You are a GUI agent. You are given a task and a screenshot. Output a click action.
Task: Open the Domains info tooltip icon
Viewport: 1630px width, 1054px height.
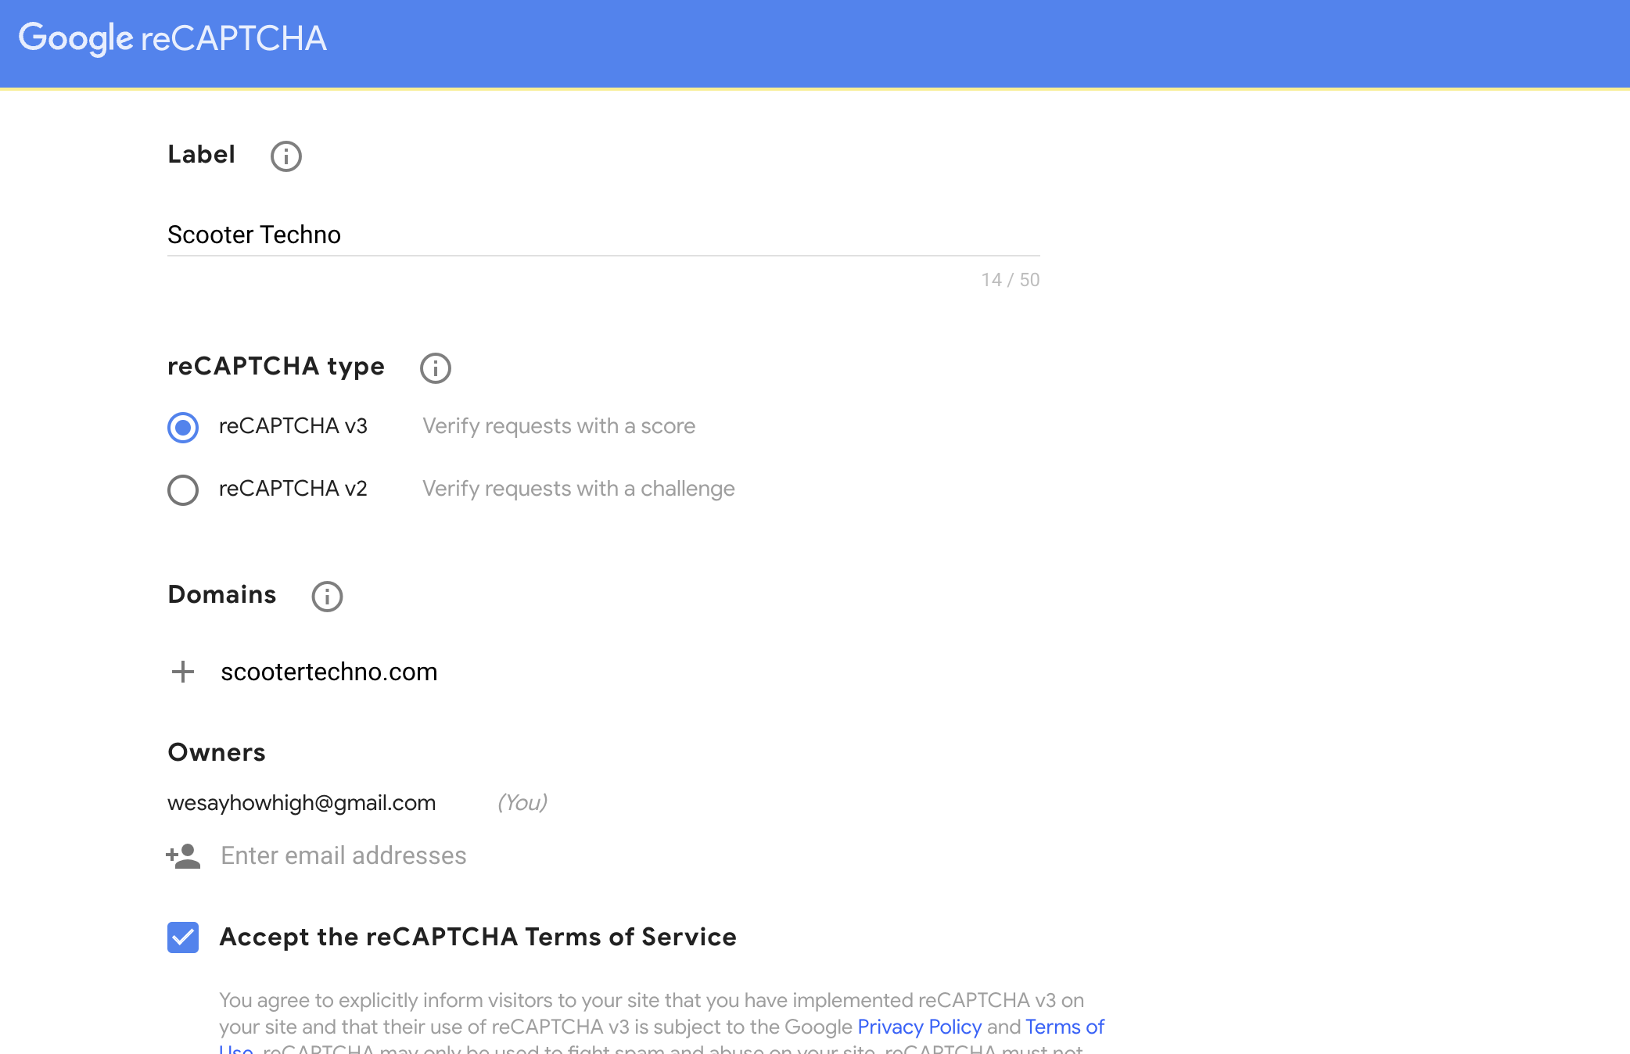tap(327, 597)
